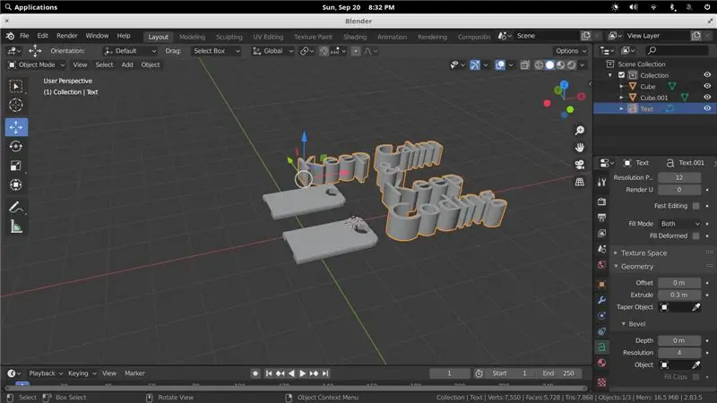Image resolution: width=717 pixels, height=403 pixels.
Task: Open the File menu
Action: pyautogui.click(x=24, y=36)
